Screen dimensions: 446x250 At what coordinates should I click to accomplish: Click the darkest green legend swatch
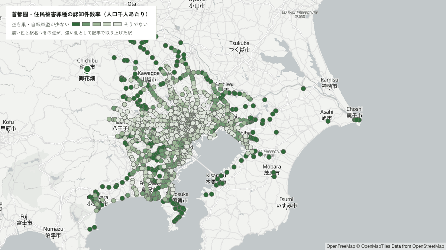tap(76, 24)
